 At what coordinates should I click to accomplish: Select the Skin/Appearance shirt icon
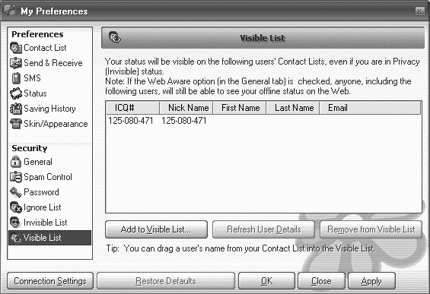(x=16, y=124)
